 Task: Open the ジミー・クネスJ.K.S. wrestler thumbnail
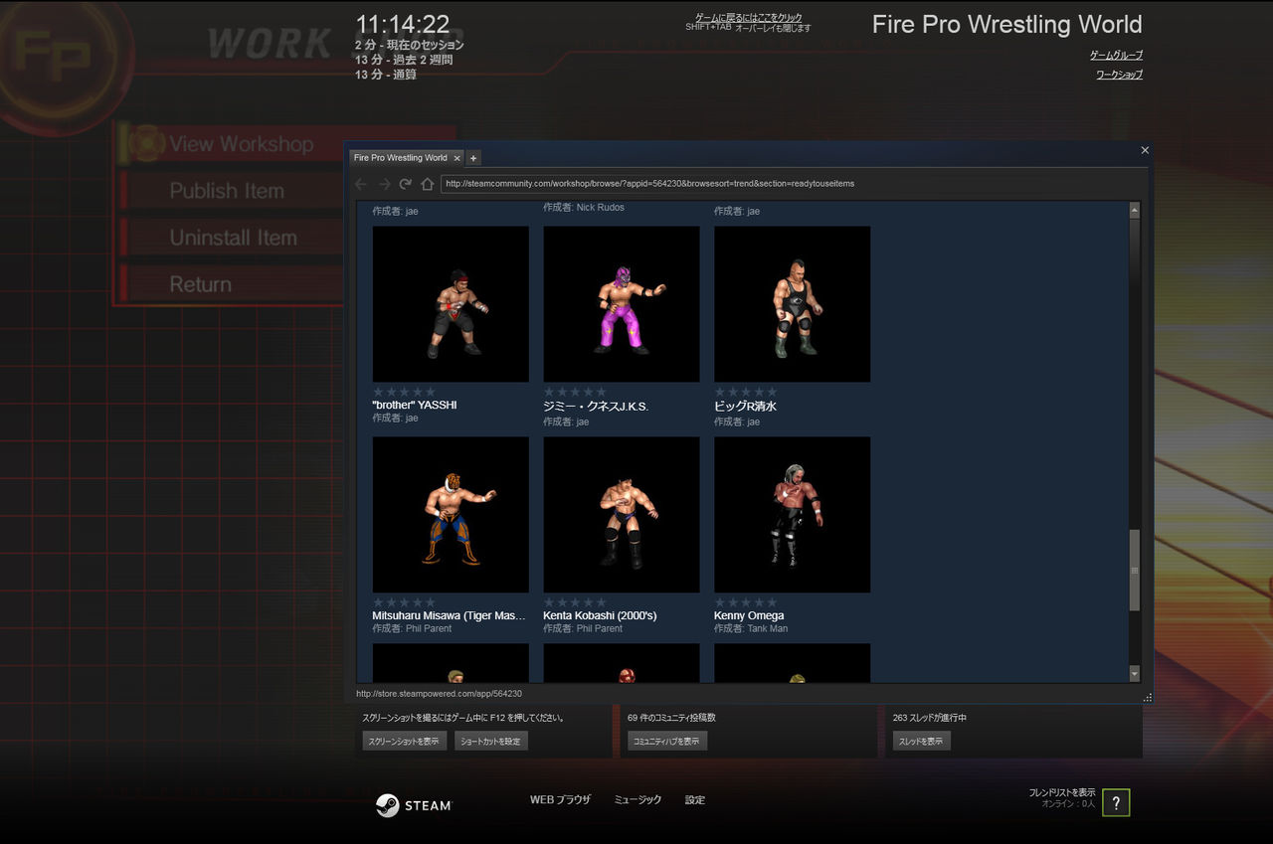622,304
